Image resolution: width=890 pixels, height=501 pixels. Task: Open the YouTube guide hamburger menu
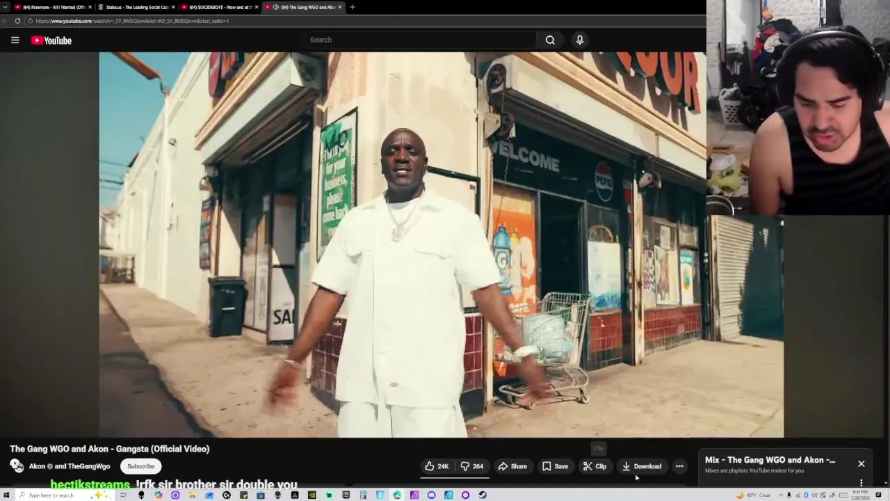15,40
